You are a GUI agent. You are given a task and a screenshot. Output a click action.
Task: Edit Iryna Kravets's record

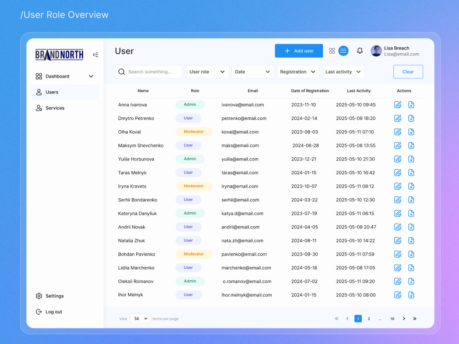pos(397,186)
